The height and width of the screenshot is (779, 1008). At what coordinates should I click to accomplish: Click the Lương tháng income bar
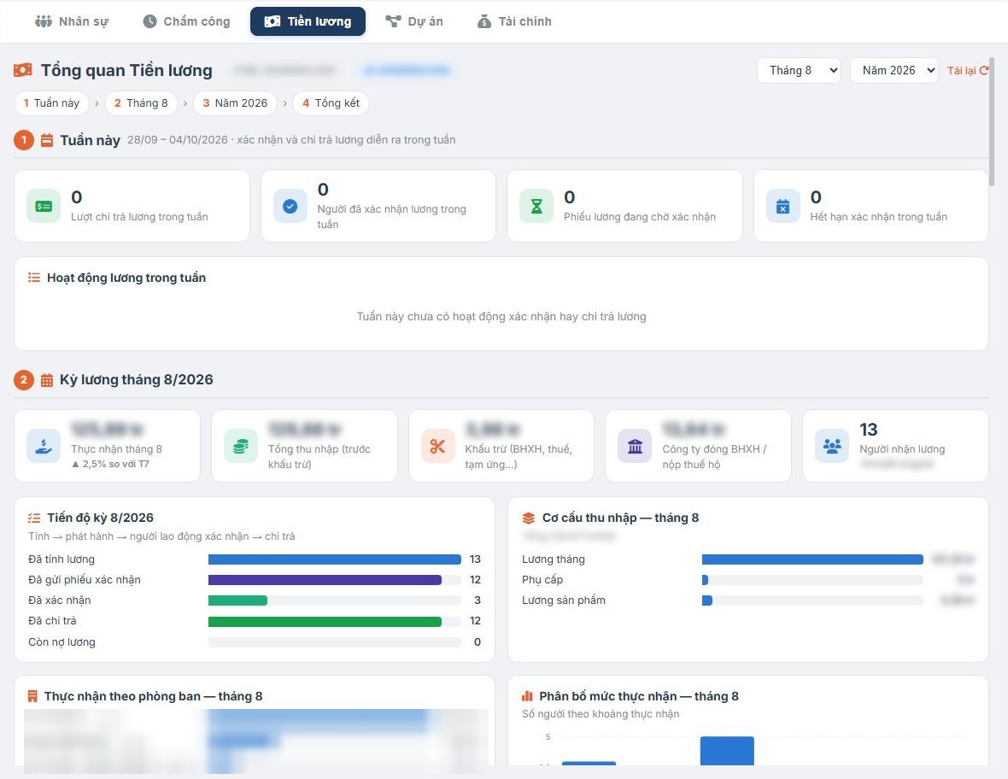pyautogui.click(x=812, y=559)
